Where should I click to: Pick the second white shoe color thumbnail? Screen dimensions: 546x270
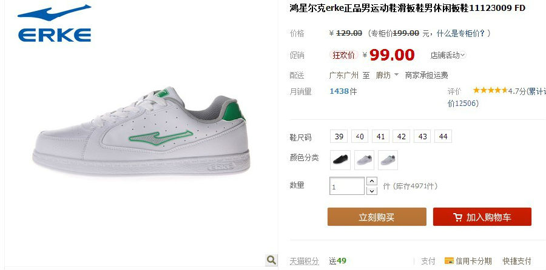[x=364, y=160]
